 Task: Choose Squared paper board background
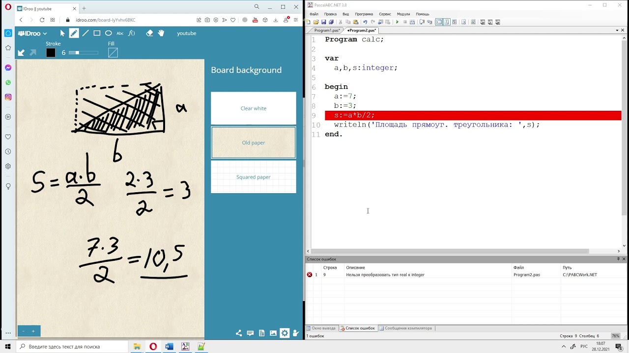(x=254, y=177)
